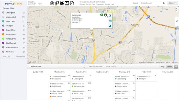This screenshot has width=179, height=101.
Task: Click the dark clock badge in popup
Action: [105, 15]
